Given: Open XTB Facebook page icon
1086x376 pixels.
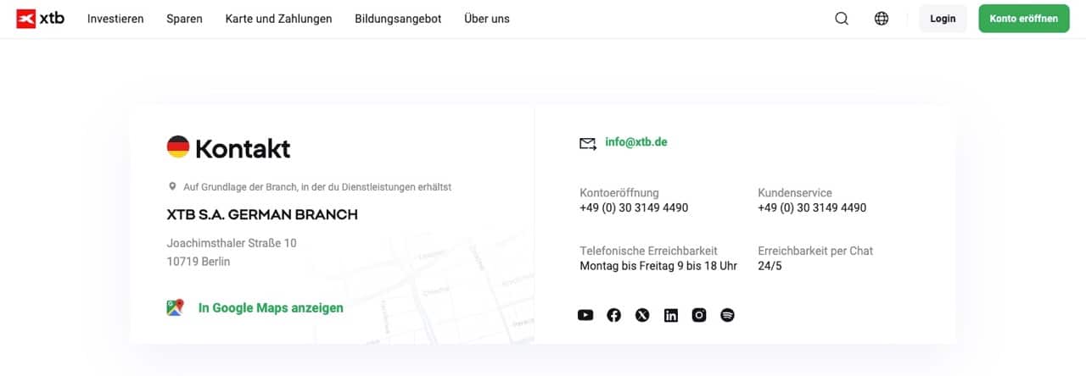Looking at the screenshot, I should point(614,315).
